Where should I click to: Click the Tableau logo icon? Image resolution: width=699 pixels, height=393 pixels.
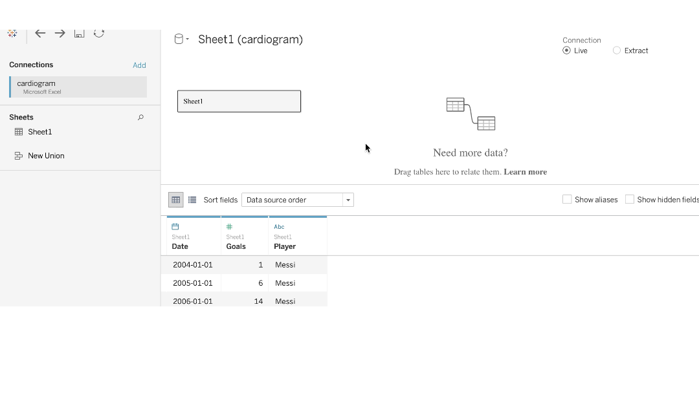[x=12, y=34]
